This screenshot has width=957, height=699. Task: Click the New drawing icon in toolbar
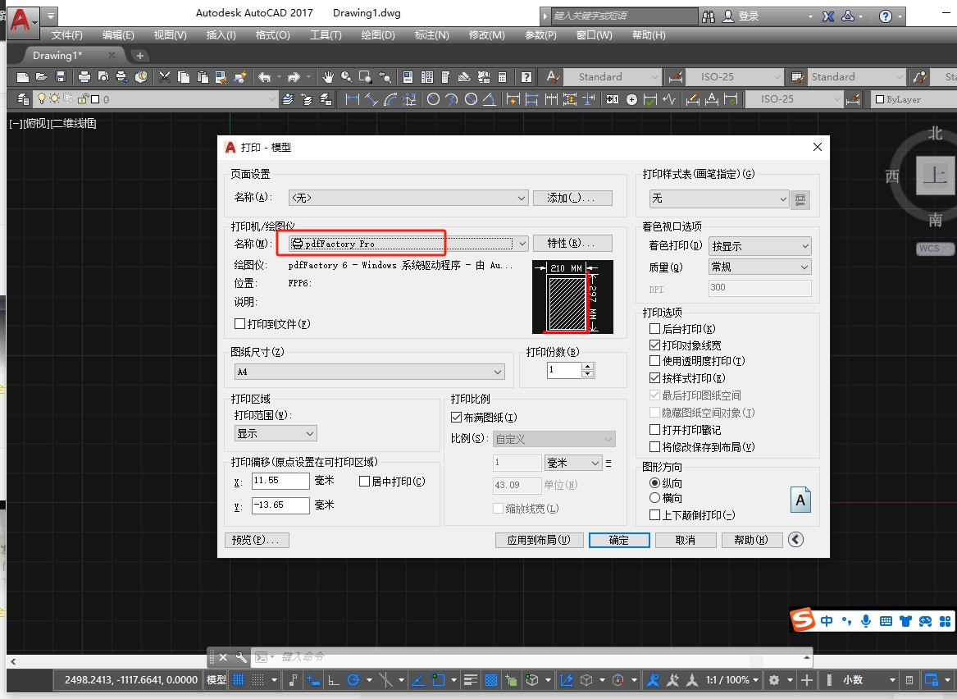(x=23, y=77)
